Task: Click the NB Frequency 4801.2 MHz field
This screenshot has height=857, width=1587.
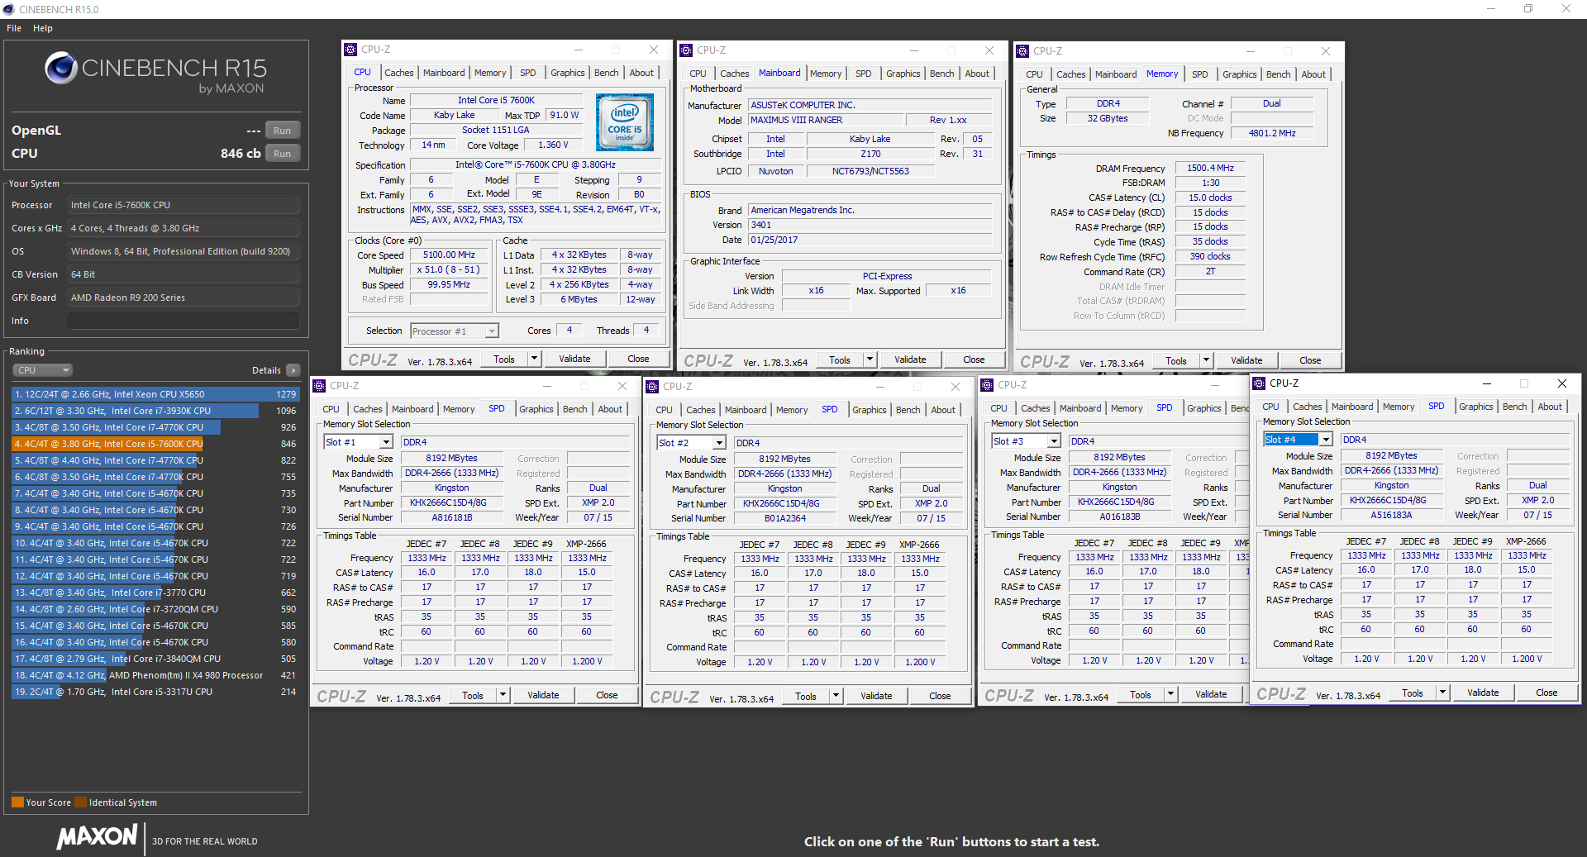Action: pyautogui.click(x=1272, y=133)
